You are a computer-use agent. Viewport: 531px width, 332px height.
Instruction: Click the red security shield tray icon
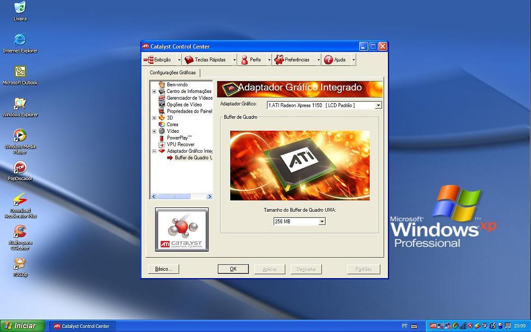[x=470, y=326]
